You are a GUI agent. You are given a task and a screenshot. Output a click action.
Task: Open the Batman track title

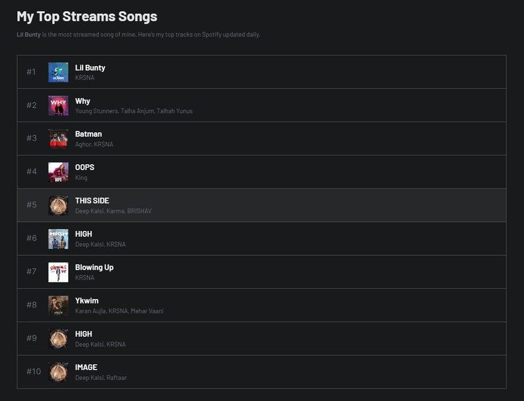(88, 134)
